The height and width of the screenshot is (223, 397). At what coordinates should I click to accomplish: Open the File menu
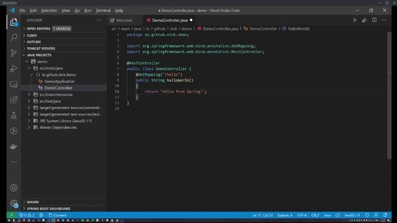22,11
